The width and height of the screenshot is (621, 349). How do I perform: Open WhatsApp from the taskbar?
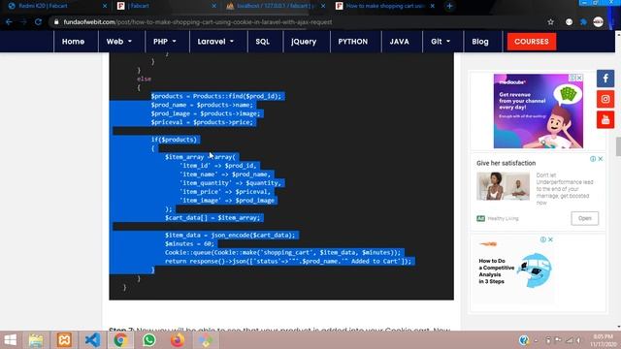pos(149,340)
